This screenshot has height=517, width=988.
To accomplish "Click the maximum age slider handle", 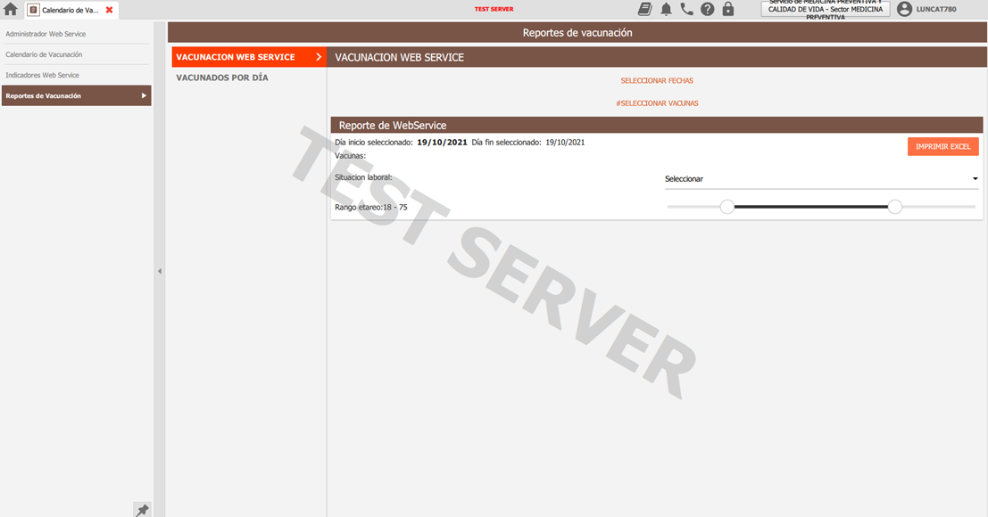I will tap(895, 207).
